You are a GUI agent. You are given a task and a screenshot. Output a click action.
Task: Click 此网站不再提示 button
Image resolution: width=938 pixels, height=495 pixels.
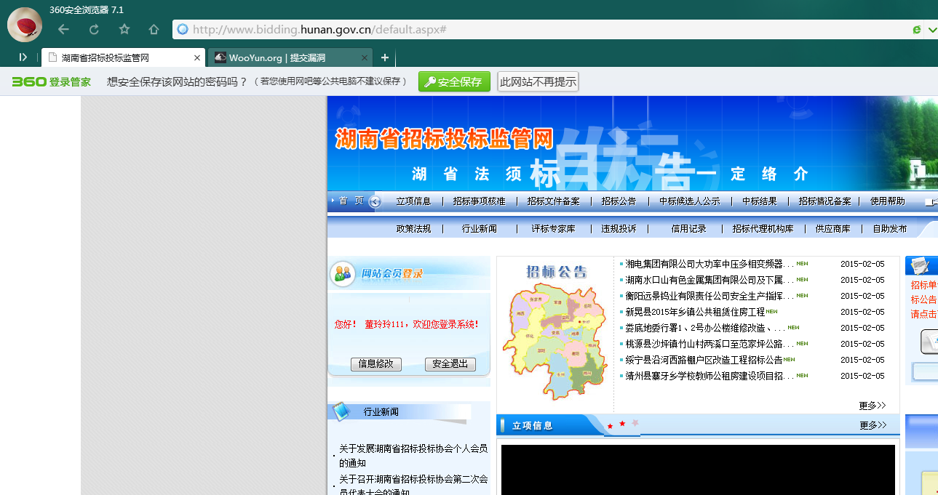click(538, 82)
